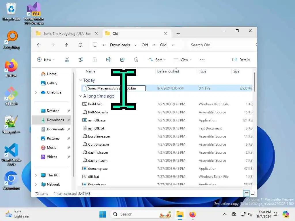Screen dimensions: 295x221
Task: Sort by Date modified column header
Action: point(168,71)
